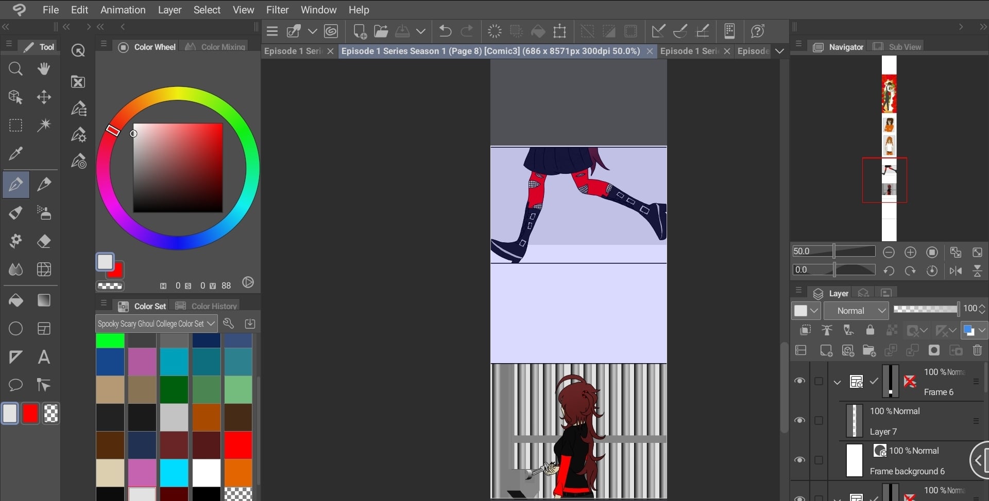Image resolution: width=989 pixels, height=501 pixels.
Task: Open the Filter menu
Action: pyautogui.click(x=277, y=10)
